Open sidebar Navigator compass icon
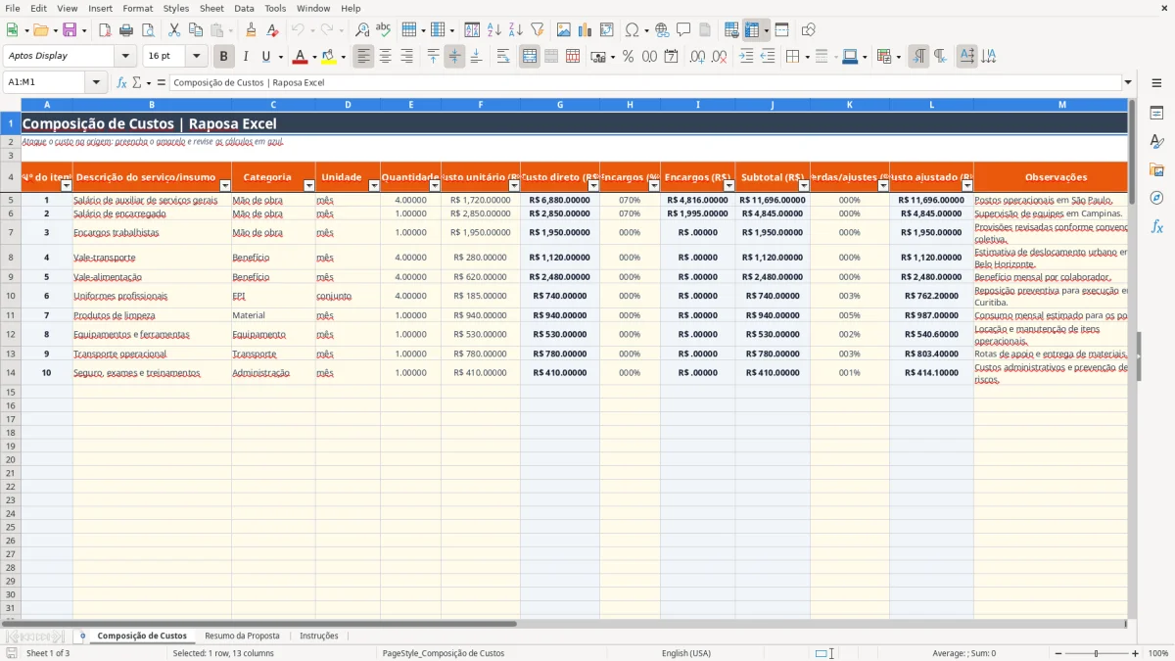The image size is (1175, 661). [1156, 198]
